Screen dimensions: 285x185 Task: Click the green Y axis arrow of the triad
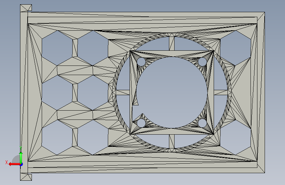(21, 157)
